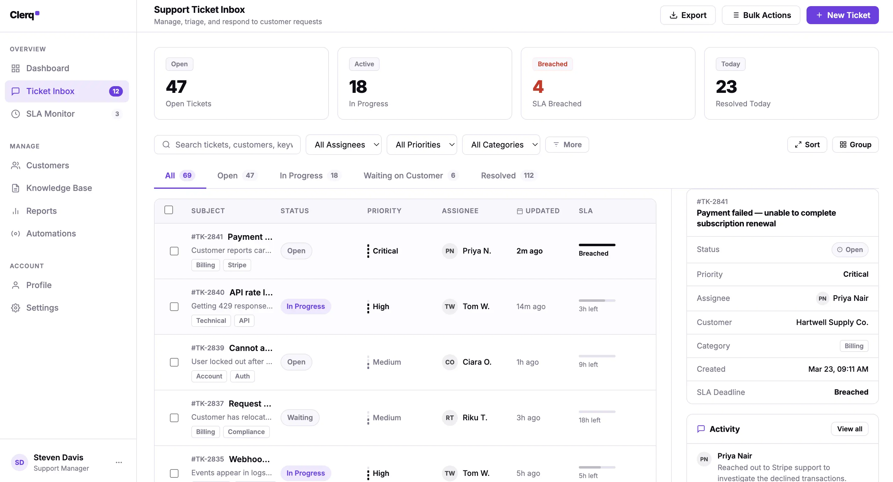Click the search tickets input field
This screenshot has height=482, width=893.
pos(227,144)
